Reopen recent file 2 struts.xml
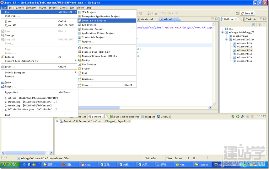The image size is (269, 169). pyautogui.click(x=39, y=102)
